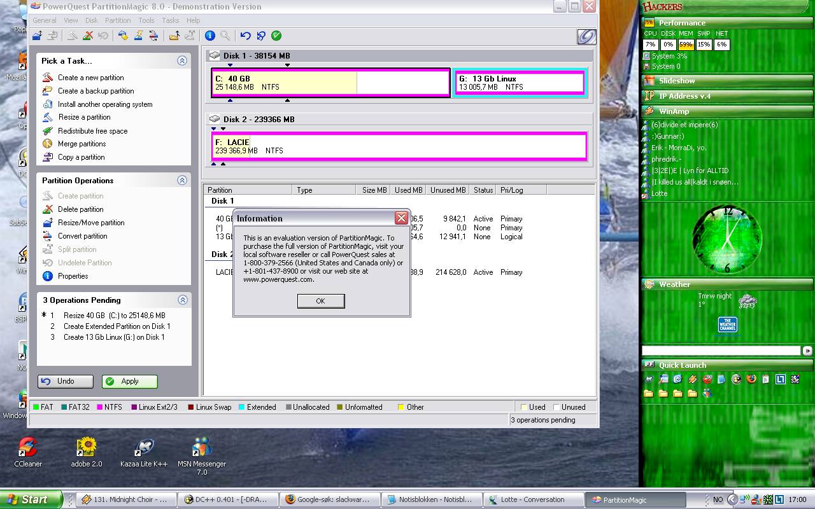Viewport: 815px width, 509px height.
Task: Open the Disk menu
Action: point(92,20)
